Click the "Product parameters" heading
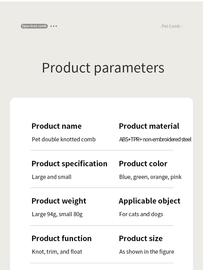The width and height of the screenshot is (203, 270). [x=103, y=68]
